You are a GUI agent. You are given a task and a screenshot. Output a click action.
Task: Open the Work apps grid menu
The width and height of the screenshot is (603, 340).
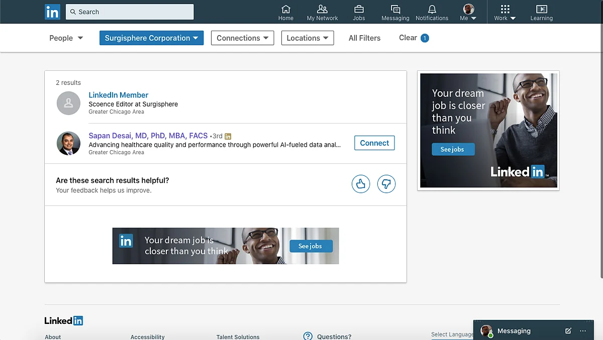click(505, 13)
